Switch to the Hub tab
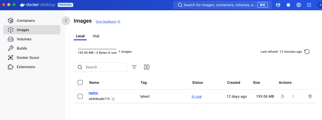The image size is (322, 120). pos(96,36)
